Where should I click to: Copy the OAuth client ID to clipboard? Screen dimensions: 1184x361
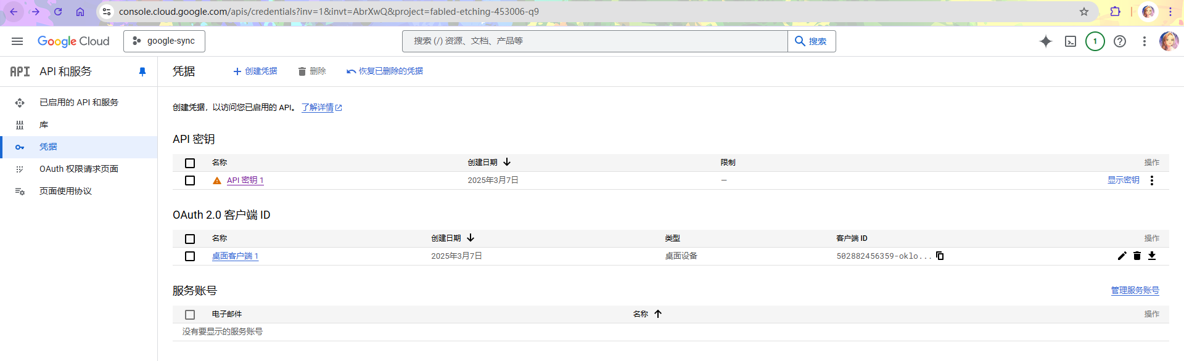click(x=940, y=256)
